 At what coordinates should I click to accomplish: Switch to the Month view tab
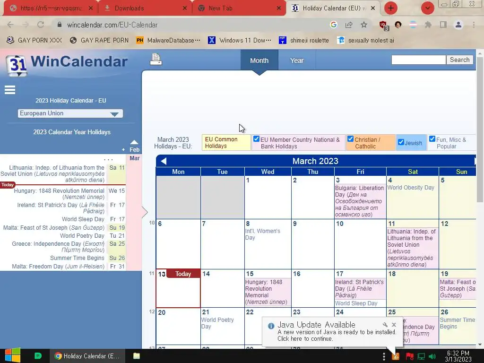click(x=259, y=60)
